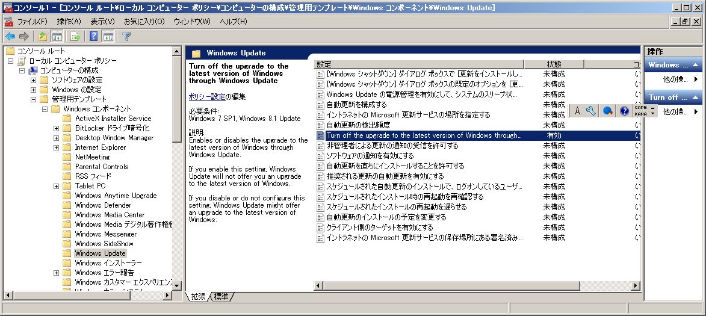Click the red toolbox MMC icon
Screen dimensions: 706x316
8,22
